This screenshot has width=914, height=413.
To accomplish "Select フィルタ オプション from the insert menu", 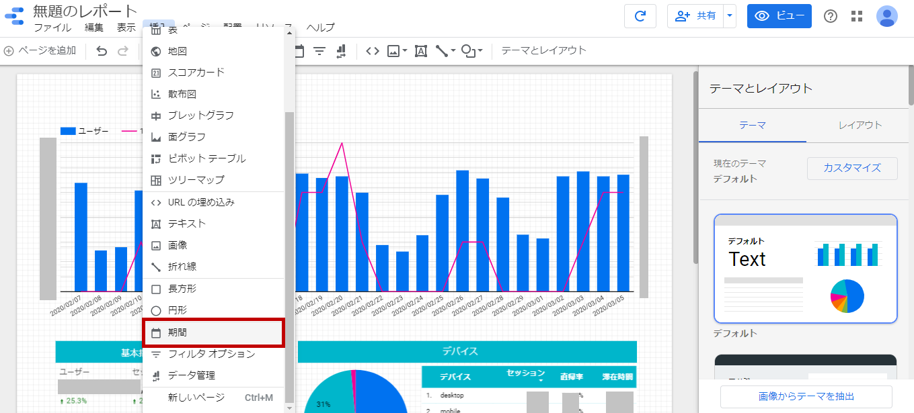I will click(214, 354).
